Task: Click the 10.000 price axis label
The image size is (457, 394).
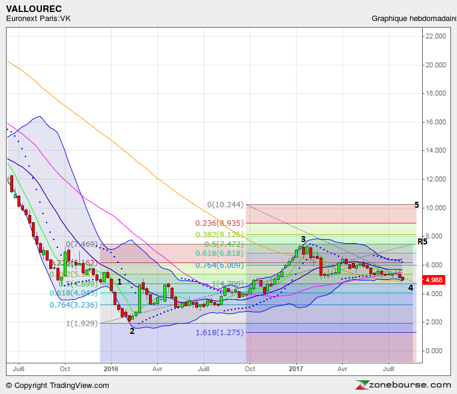Action: [x=435, y=208]
